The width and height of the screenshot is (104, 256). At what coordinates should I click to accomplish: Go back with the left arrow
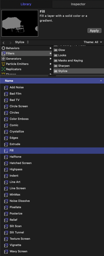pyautogui.click(x=4, y=43)
